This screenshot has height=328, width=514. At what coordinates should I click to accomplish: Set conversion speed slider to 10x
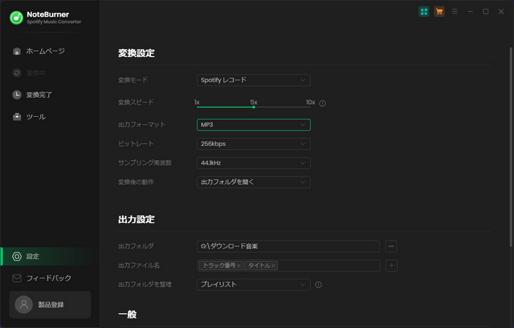pyautogui.click(x=310, y=107)
